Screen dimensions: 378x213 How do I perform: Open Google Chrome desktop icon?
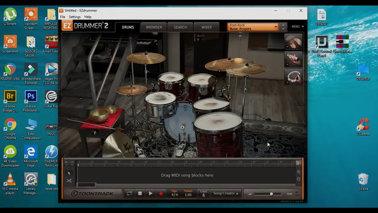(x=10, y=129)
